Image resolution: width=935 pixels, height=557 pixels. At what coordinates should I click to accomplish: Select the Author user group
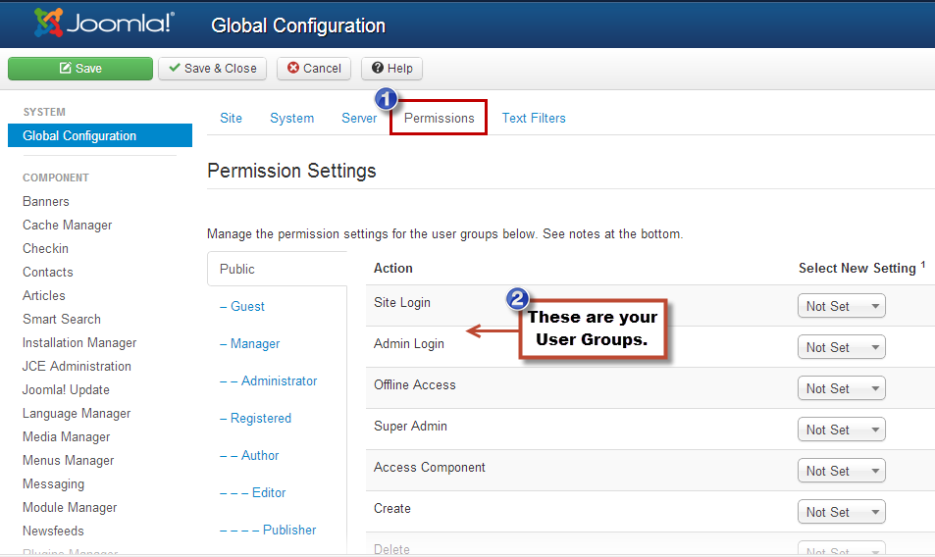tap(249, 455)
